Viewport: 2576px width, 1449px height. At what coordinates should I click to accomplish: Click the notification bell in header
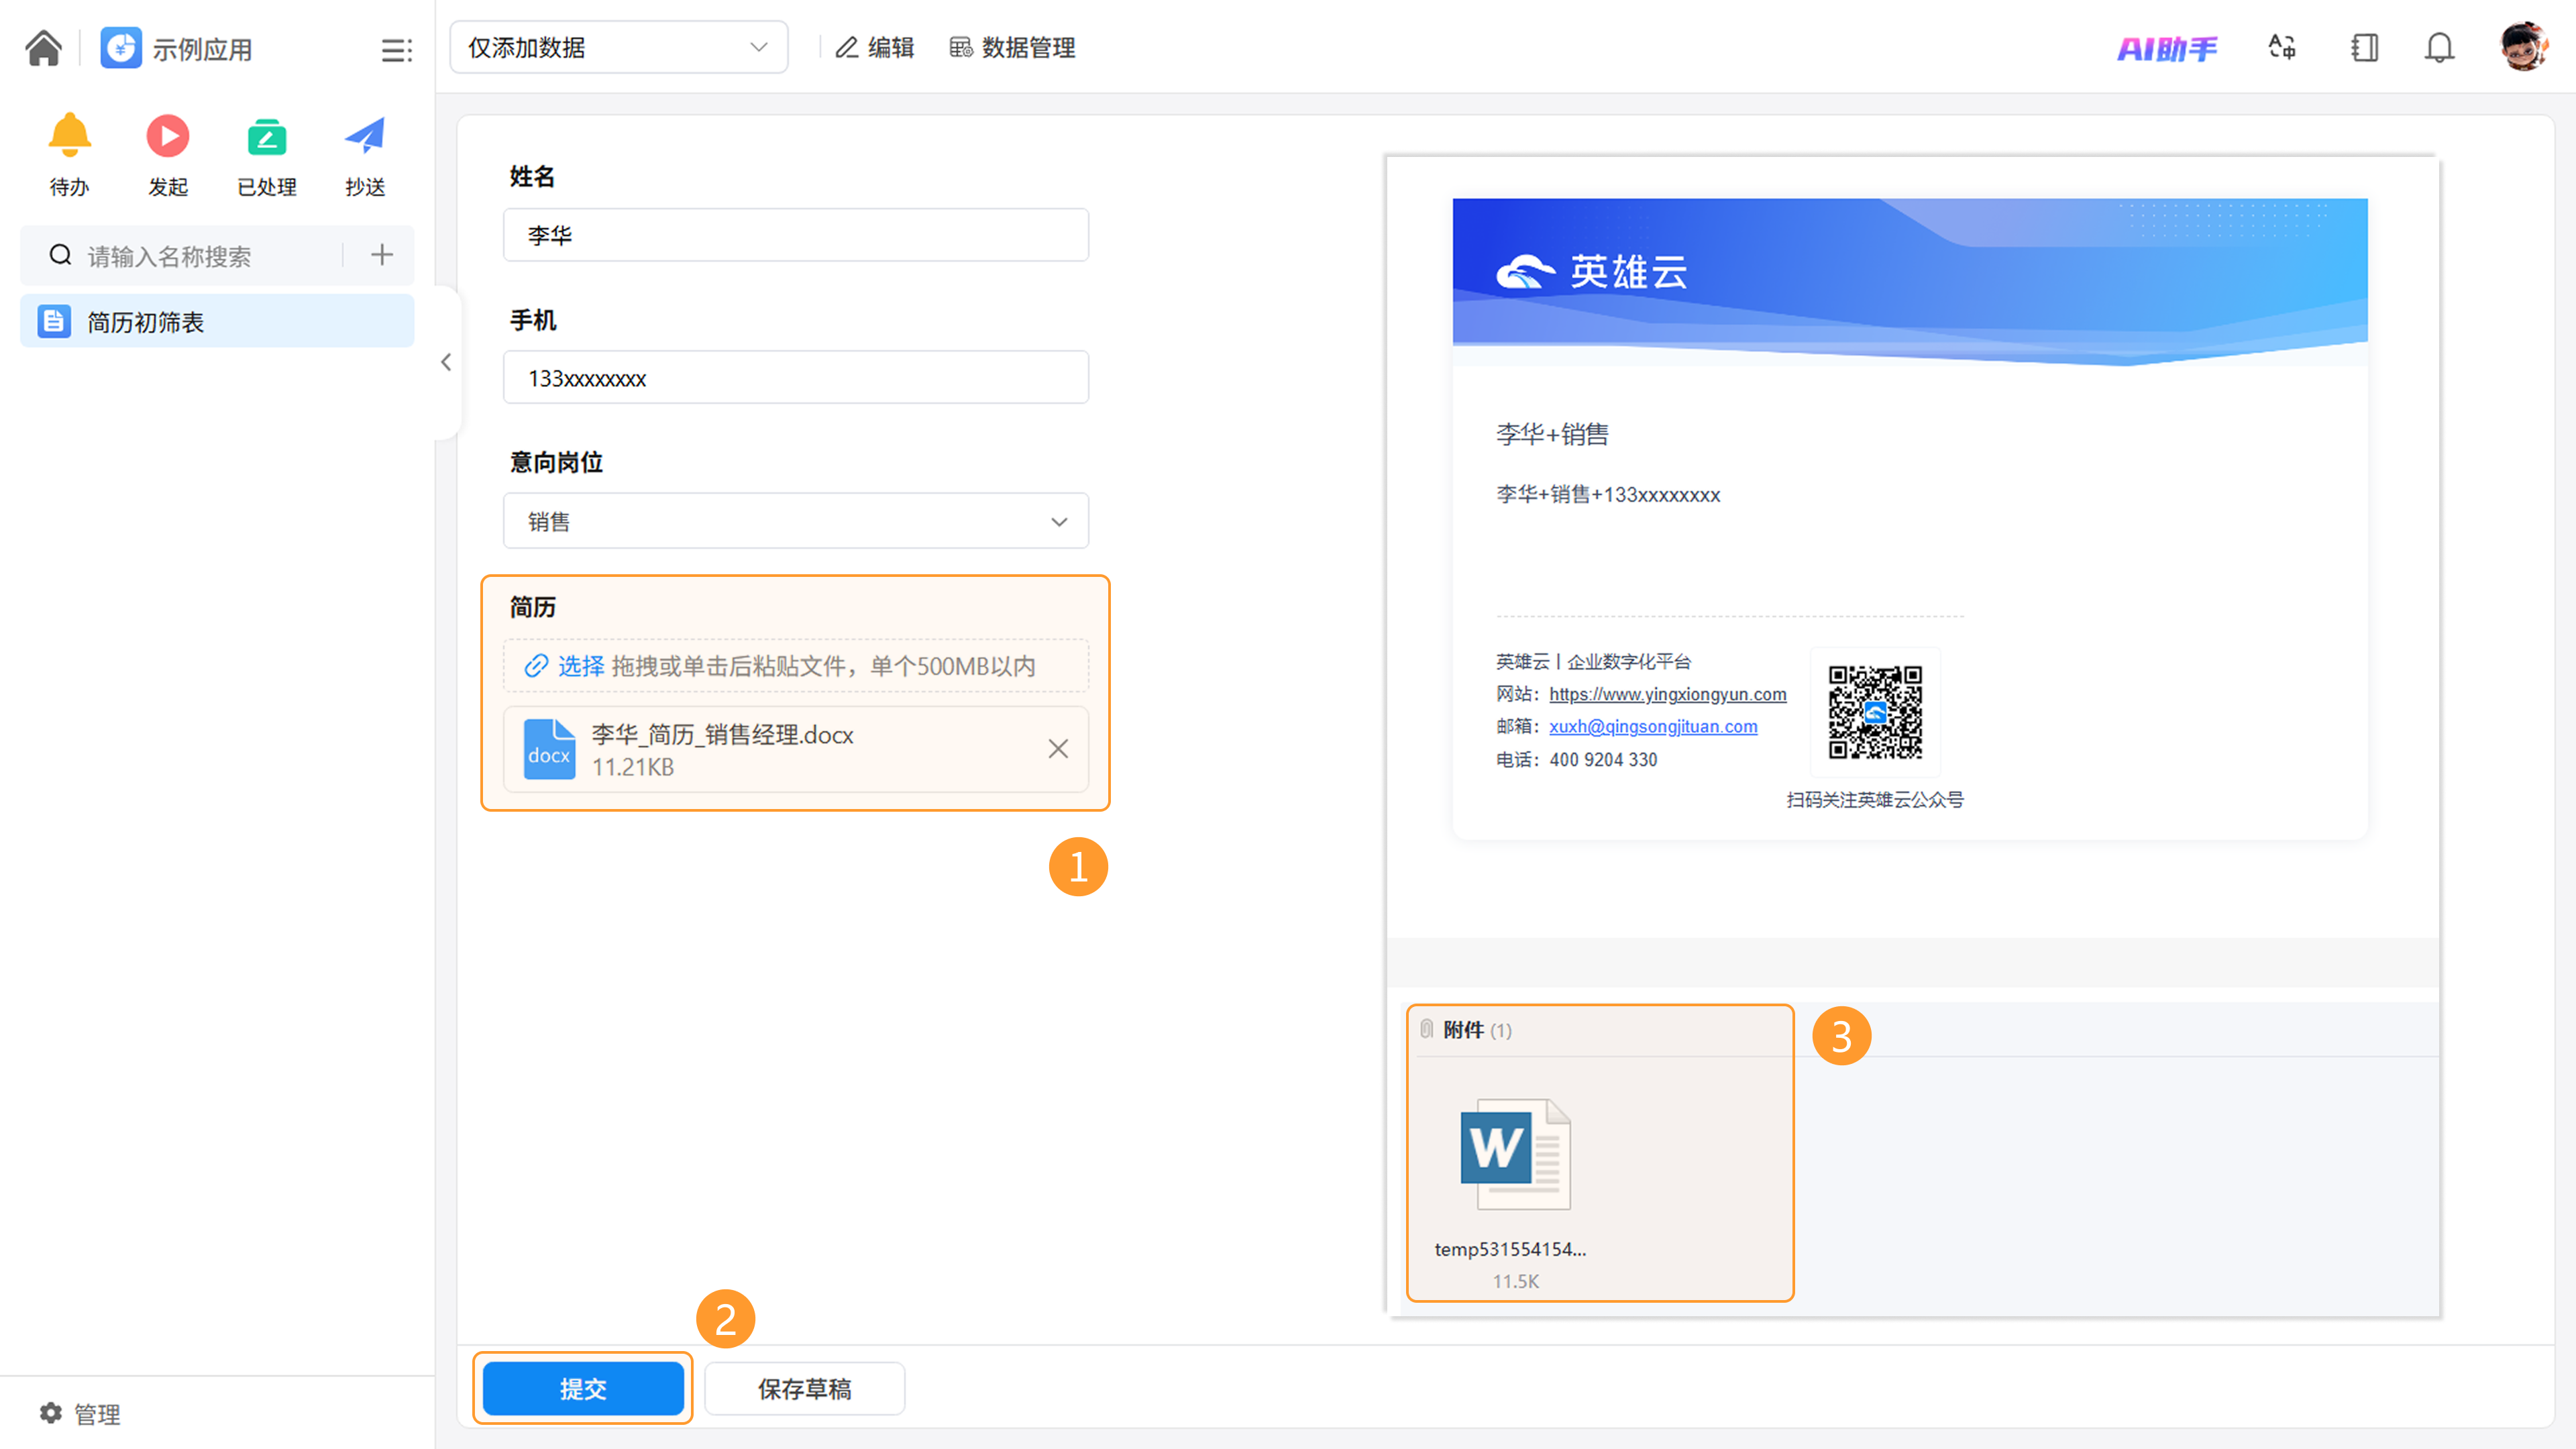point(2439,48)
